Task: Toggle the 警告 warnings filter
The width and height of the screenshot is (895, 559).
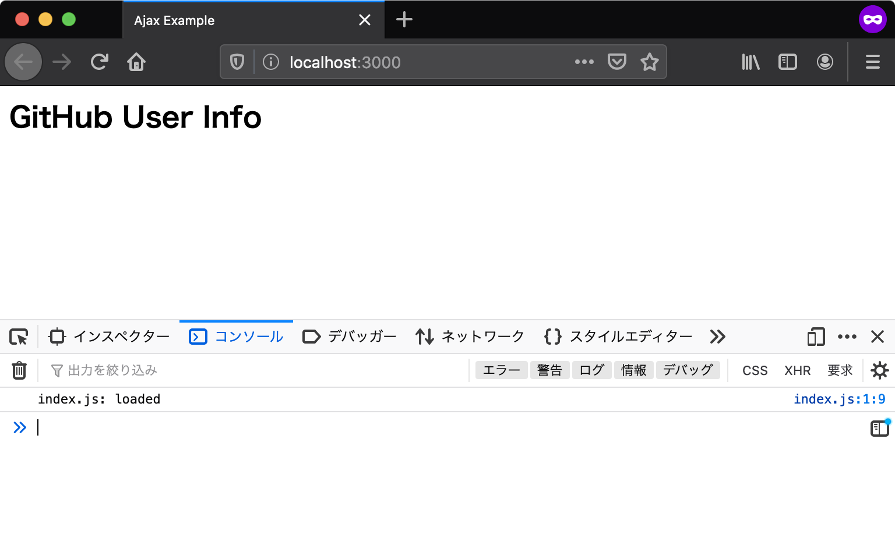Action: point(549,370)
